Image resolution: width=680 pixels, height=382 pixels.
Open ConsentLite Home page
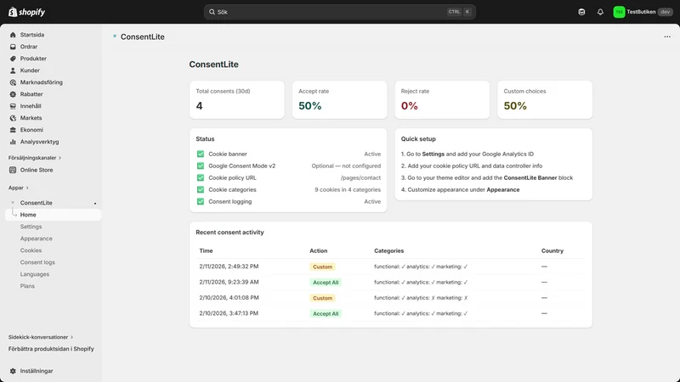(53, 215)
